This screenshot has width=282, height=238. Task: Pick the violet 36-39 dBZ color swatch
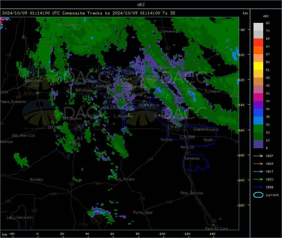click(258, 105)
